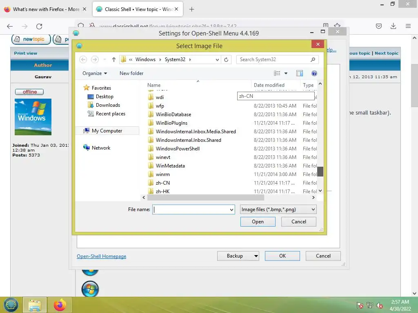
Task: Open the Organize dropdown menu
Action: (x=95, y=73)
